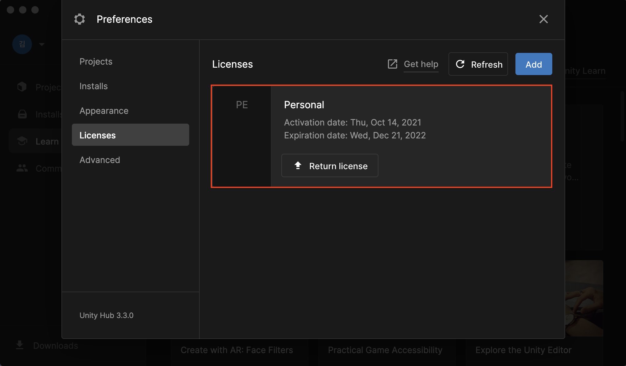The width and height of the screenshot is (626, 366).
Task: Click the Projects cube icon in sidebar
Action: (x=22, y=87)
